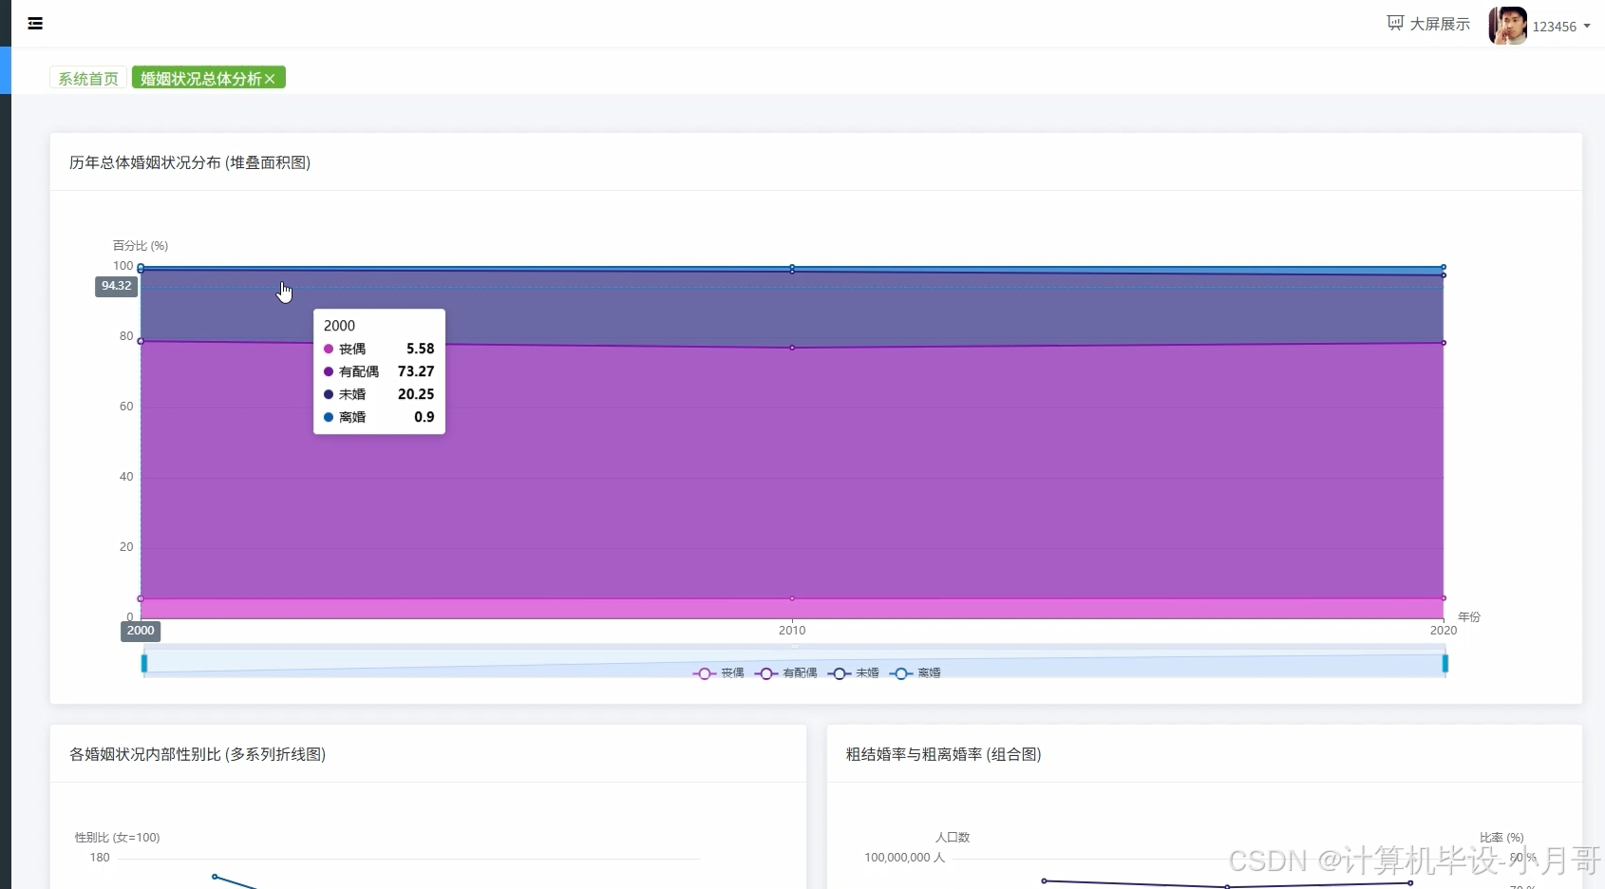Click the 性别比 (女=100) axis label
Viewport: 1605px width, 889px height.
point(117,837)
